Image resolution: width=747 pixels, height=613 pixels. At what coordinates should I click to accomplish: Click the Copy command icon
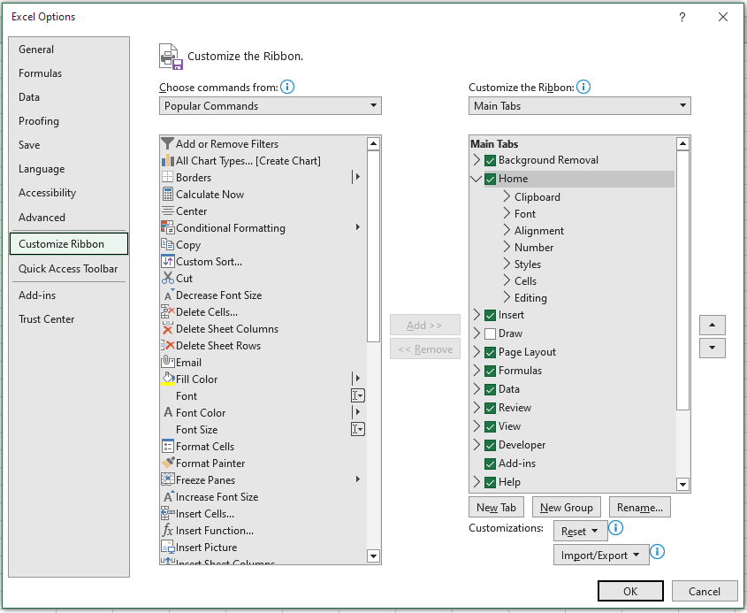(168, 244)
